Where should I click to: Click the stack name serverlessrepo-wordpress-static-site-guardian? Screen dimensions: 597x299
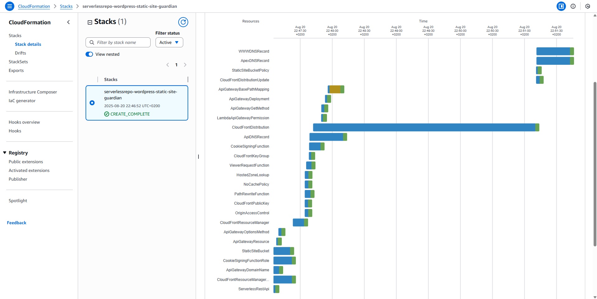click(141, 95)
